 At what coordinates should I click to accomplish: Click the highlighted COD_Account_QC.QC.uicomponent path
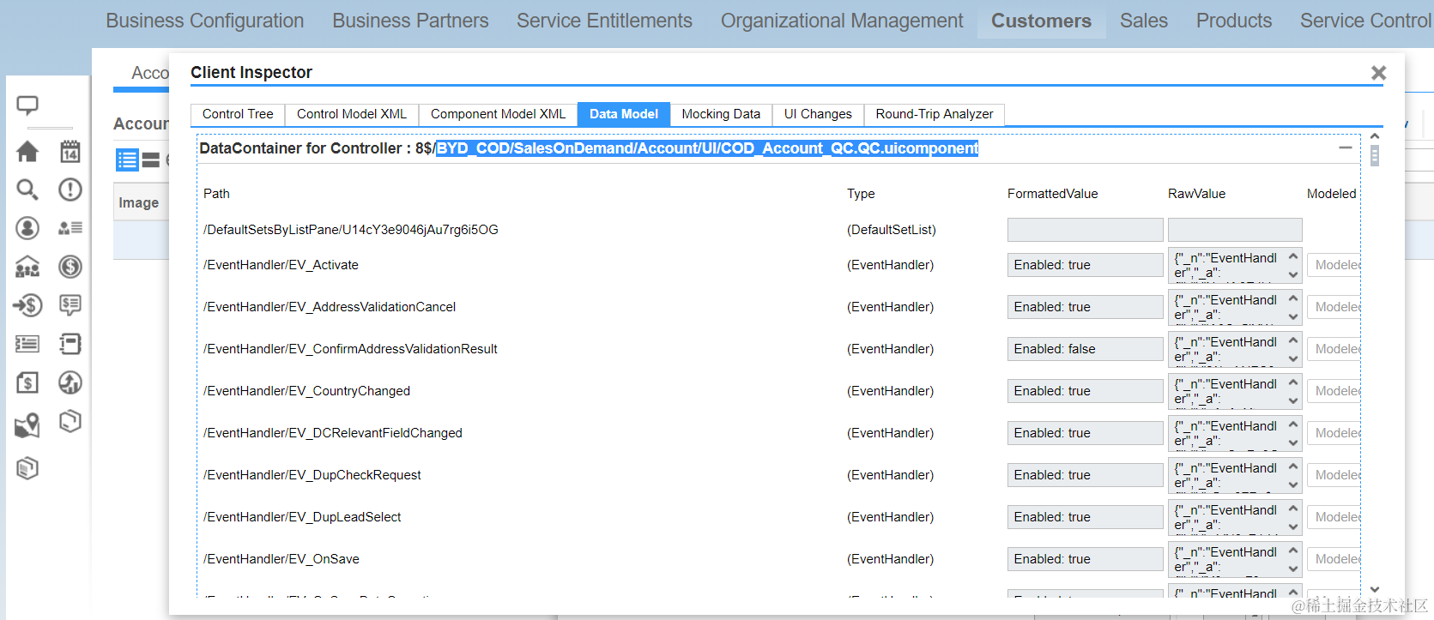tap(707, 148)
